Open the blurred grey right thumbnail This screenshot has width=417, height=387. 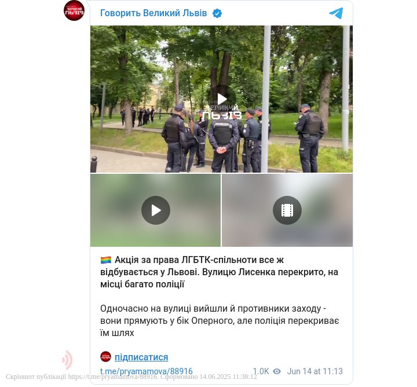[287, 210]
